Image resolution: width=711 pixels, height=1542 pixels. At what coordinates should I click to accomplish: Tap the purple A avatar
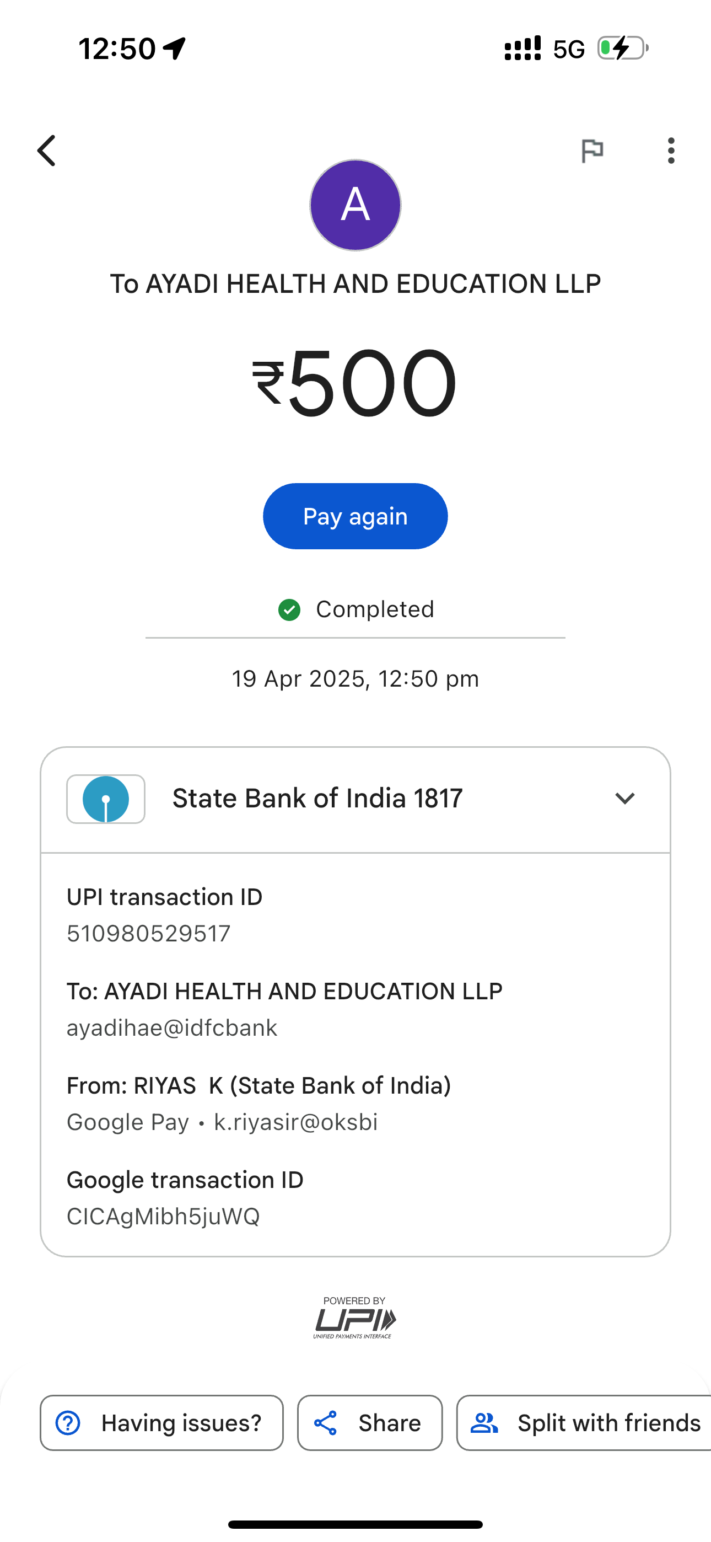pyautogui.click(x=355, y=205)
